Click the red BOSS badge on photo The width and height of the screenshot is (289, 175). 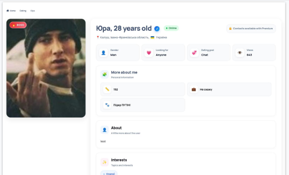pyautogui.click(x=18, y=25)
